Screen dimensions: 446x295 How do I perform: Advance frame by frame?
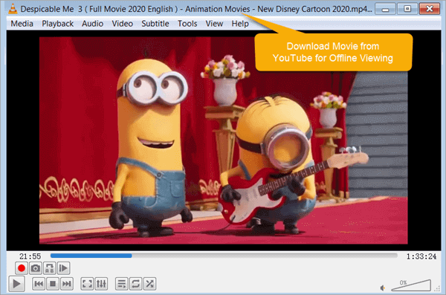(x=63, y=268)
